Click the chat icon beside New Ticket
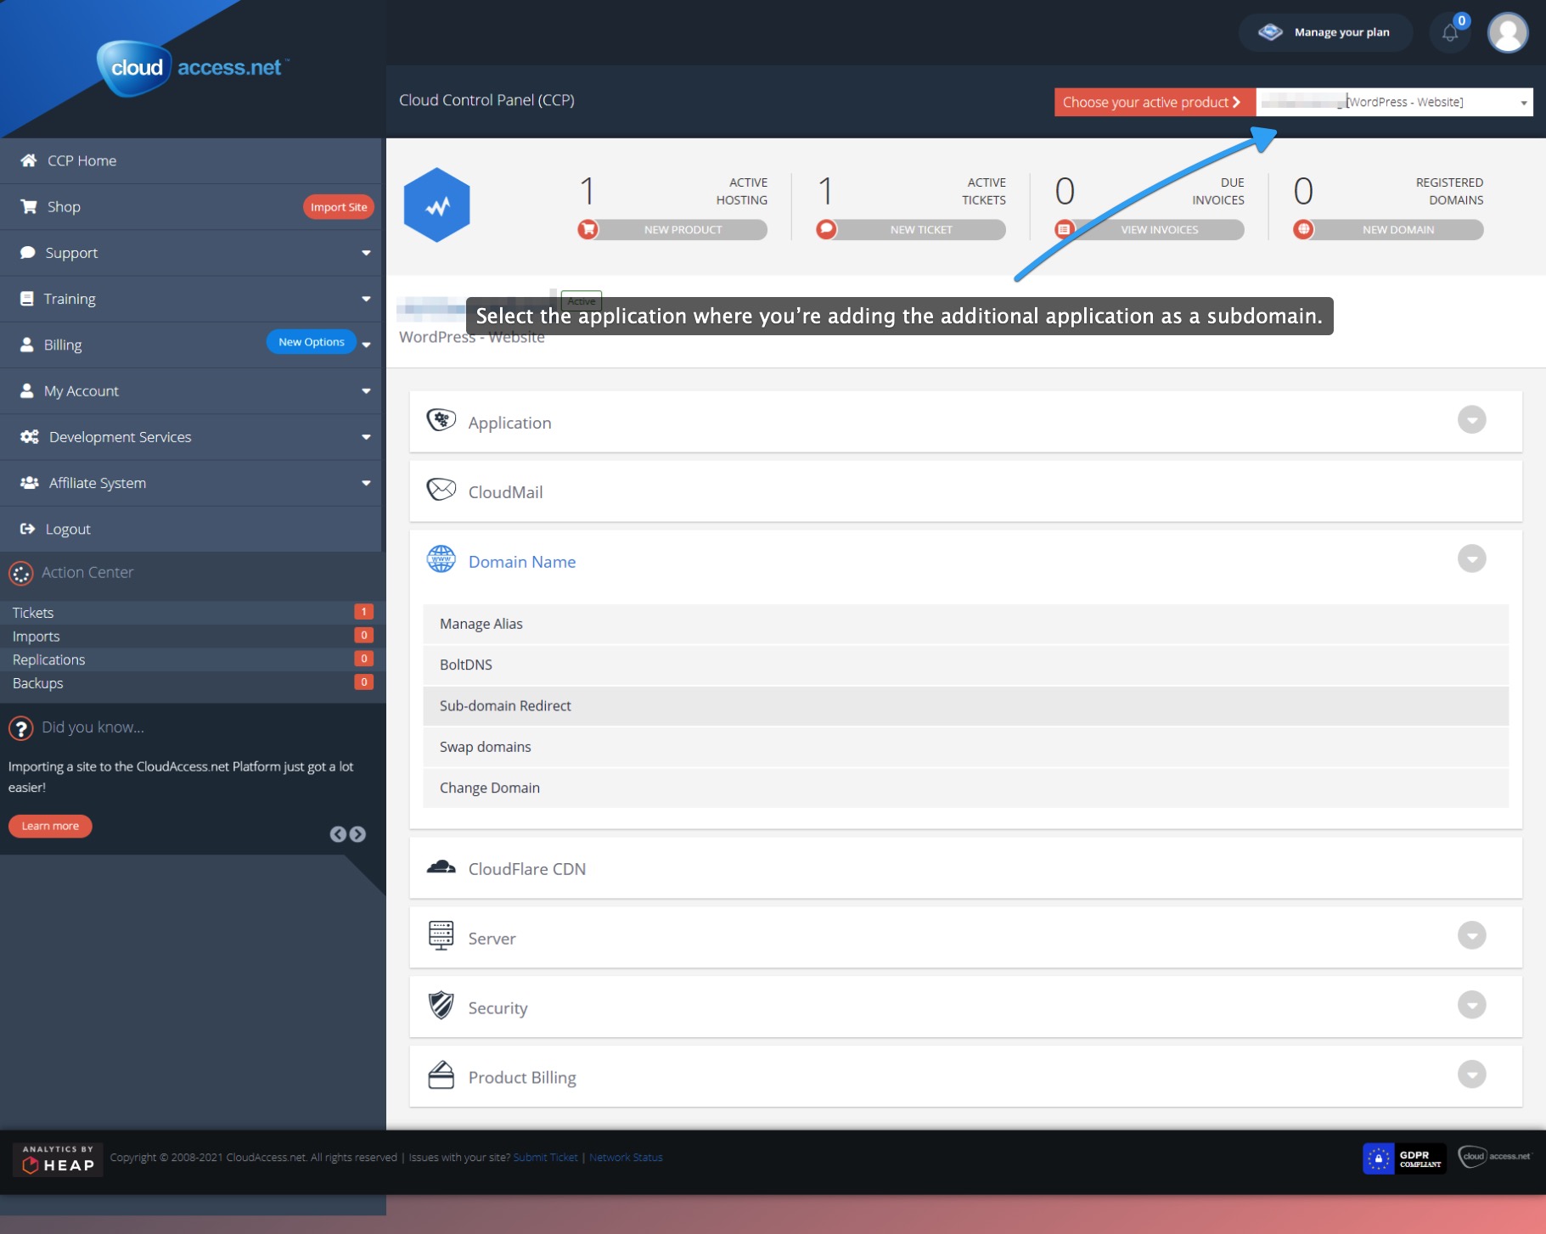1546x1234 pixels. [826, 229]
